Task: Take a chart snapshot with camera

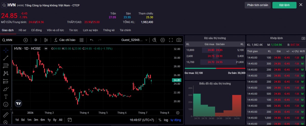Action: [179, 40]
